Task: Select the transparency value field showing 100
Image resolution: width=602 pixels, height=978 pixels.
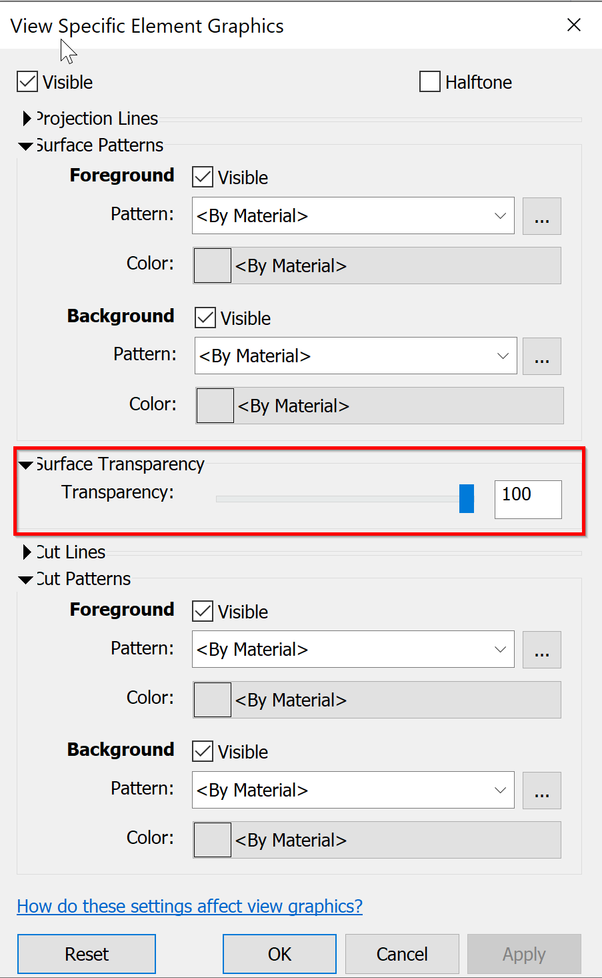Action: click(x=527, y=499)
